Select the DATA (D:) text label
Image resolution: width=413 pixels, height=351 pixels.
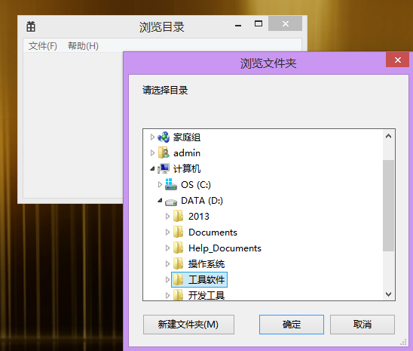(202, 201)
